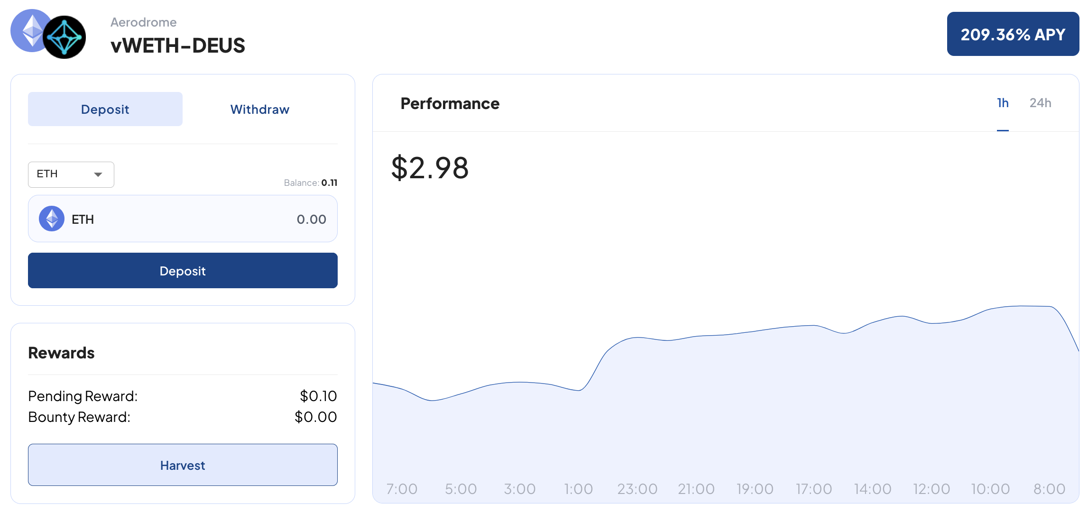Click the wallet Balance 0.11 label
Image resolution: width=1088 pixels, height=512 pixels.
click(310, 183)
